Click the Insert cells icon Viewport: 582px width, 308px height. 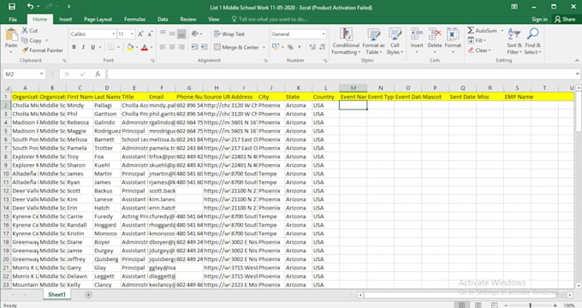point(417,34)
